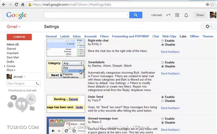Reload the page with the refresh icon

pos(16,4)
